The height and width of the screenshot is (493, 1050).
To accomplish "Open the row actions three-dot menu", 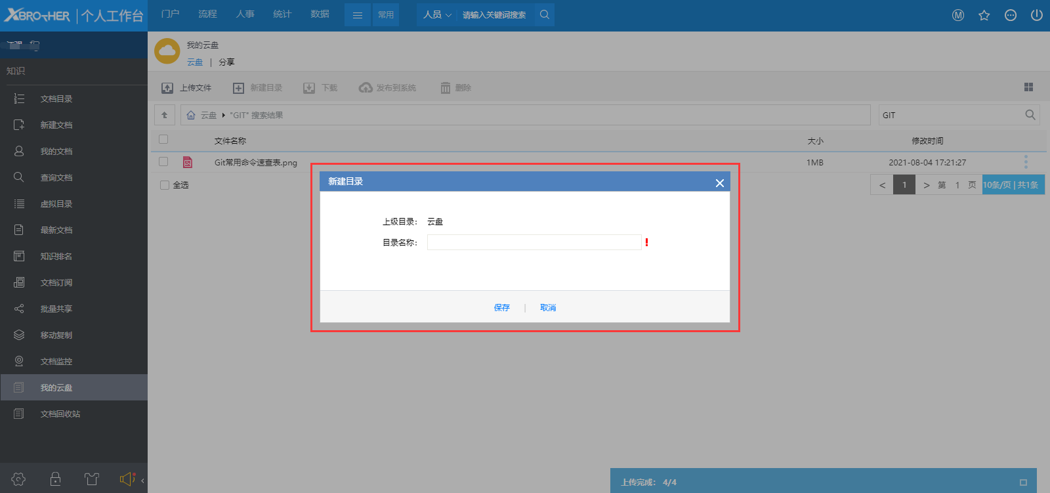I will pyautogui.click(x=1026, y=162).
